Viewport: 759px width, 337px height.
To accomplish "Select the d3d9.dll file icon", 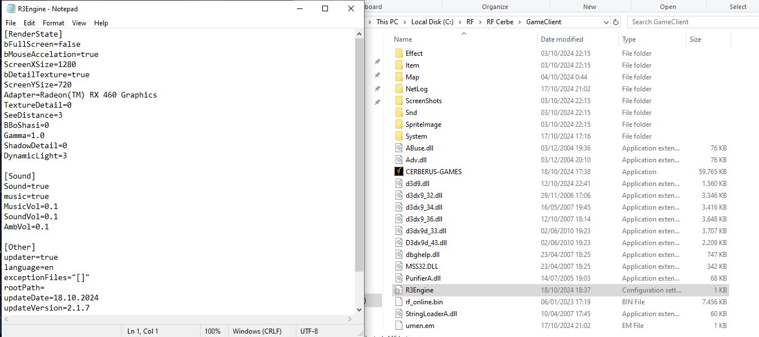I will point(399,184).
